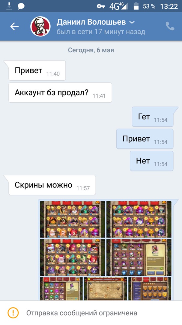
Task: Tap the battery icon in status bar
Action: click(x=136, y=6)
